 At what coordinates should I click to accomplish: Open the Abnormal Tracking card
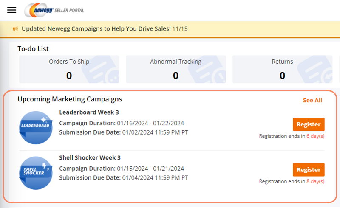coord(176,69)
